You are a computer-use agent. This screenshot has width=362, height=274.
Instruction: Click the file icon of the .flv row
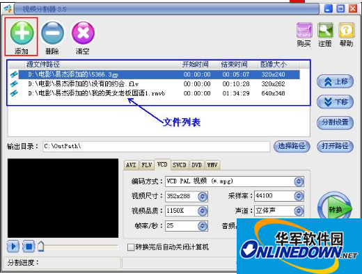pyautogui.click(x=14, y=83)
